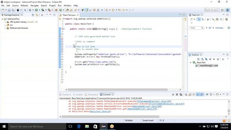Collapse the SeleniumProj project node

point(3,19)
